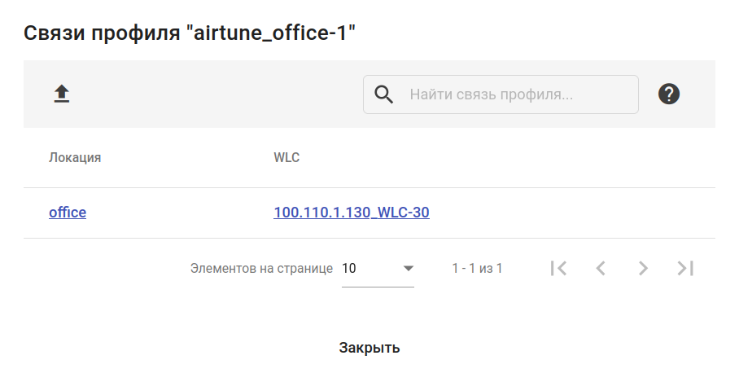This screenshot has height=373, width=739.
Task: Open the "office" location link
Action: point(68,213)
